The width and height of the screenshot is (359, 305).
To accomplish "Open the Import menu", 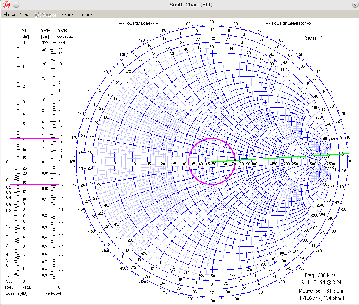I will [x=87, y=15].
